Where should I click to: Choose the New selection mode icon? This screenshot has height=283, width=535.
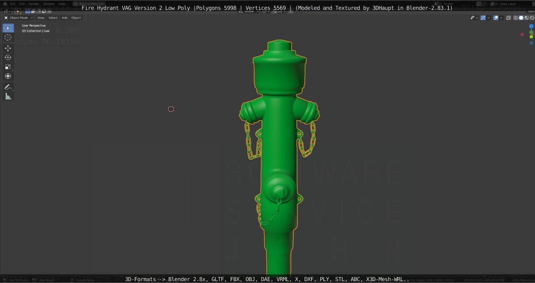click(28, 11)
